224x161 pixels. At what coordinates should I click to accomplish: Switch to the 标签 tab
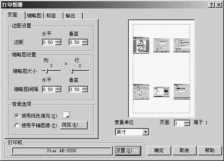pyautogui.click(x=53, y=15)
